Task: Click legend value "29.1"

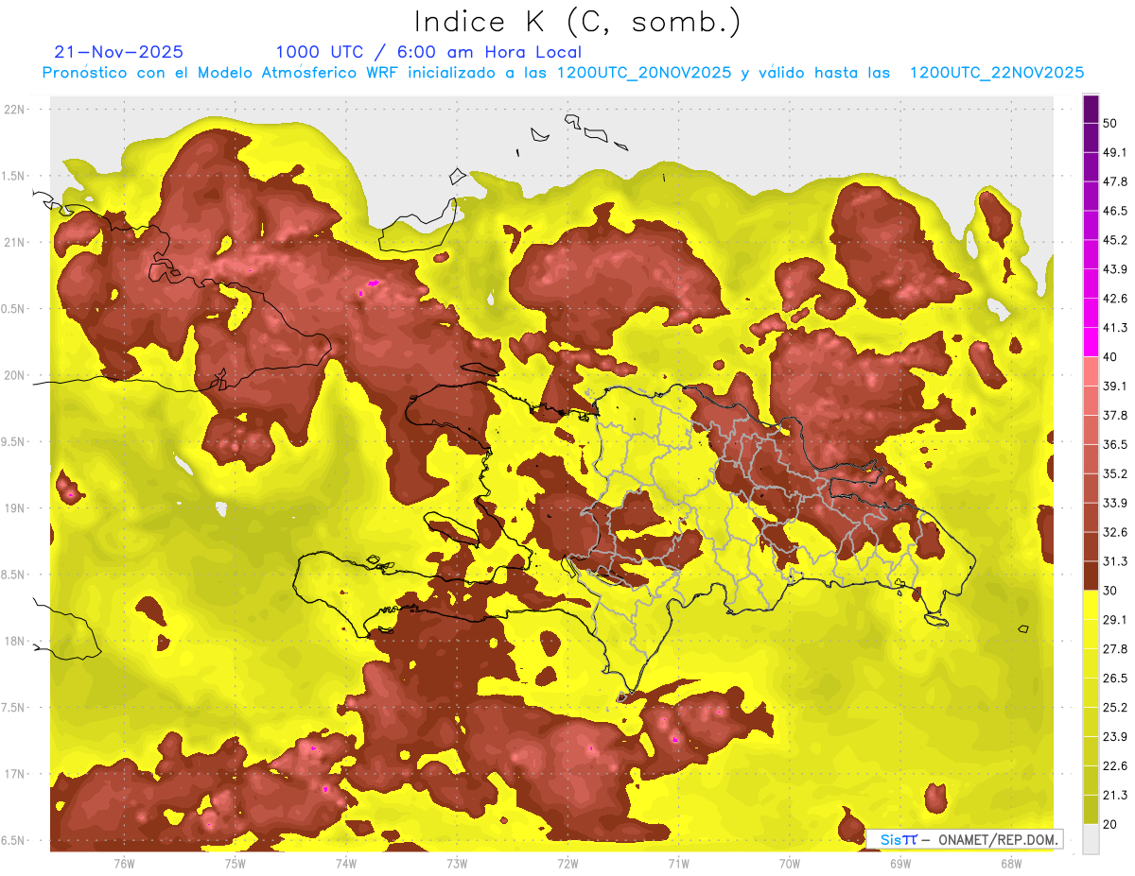Action: coord(1115,619)
